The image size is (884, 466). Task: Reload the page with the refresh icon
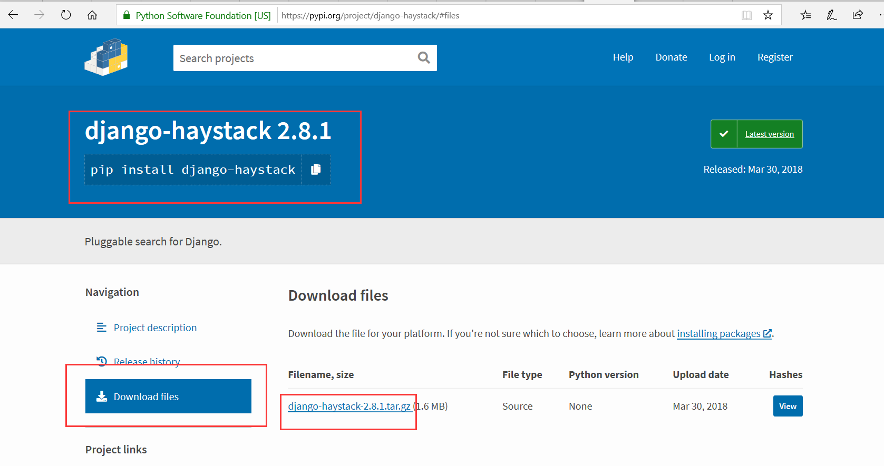pyautogui.click(x=66, y=15)
